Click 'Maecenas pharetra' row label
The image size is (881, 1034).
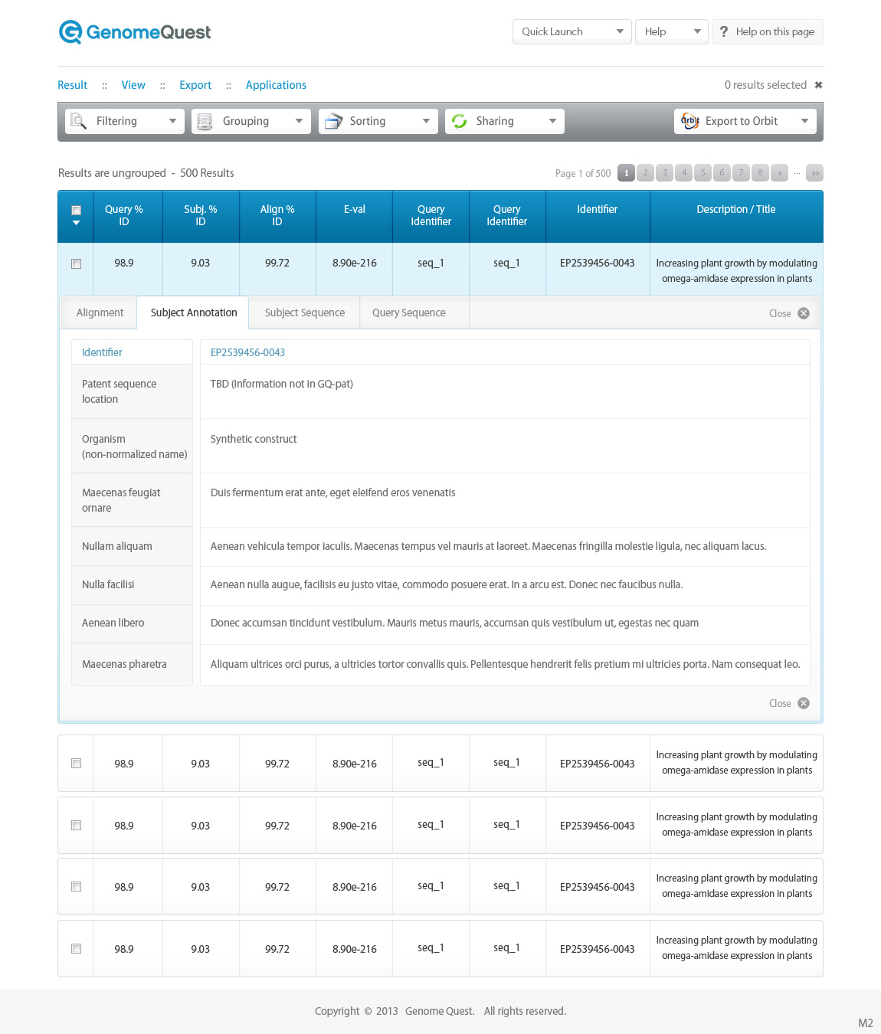tap(124, 664)
